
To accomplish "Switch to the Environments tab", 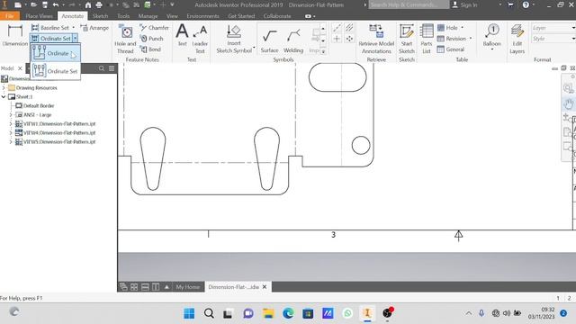I will click(202, 16).
